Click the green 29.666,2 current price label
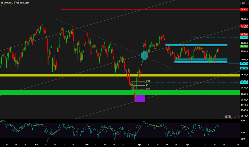The image size is (249, 147). pos(244,46)
